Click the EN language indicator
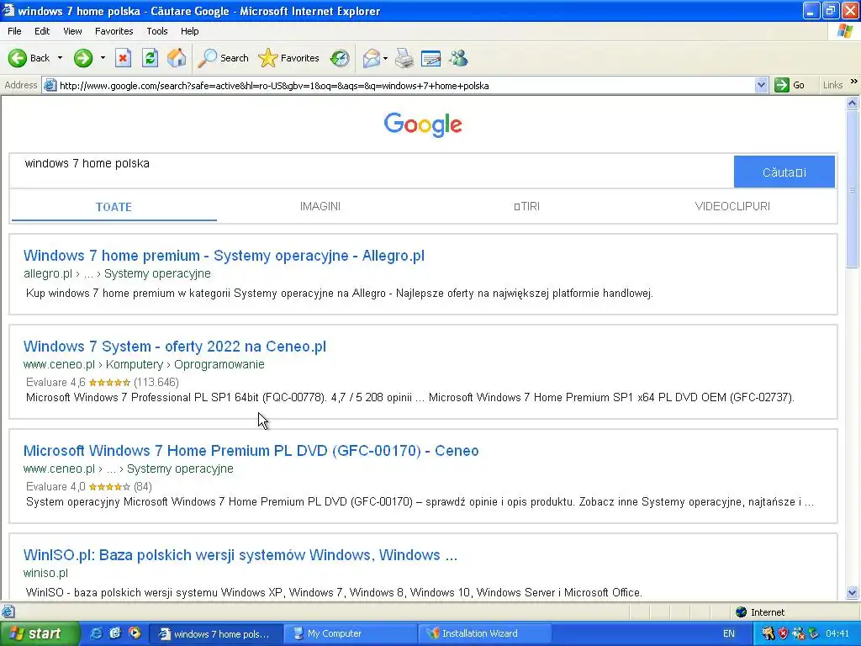 point(729,633)
